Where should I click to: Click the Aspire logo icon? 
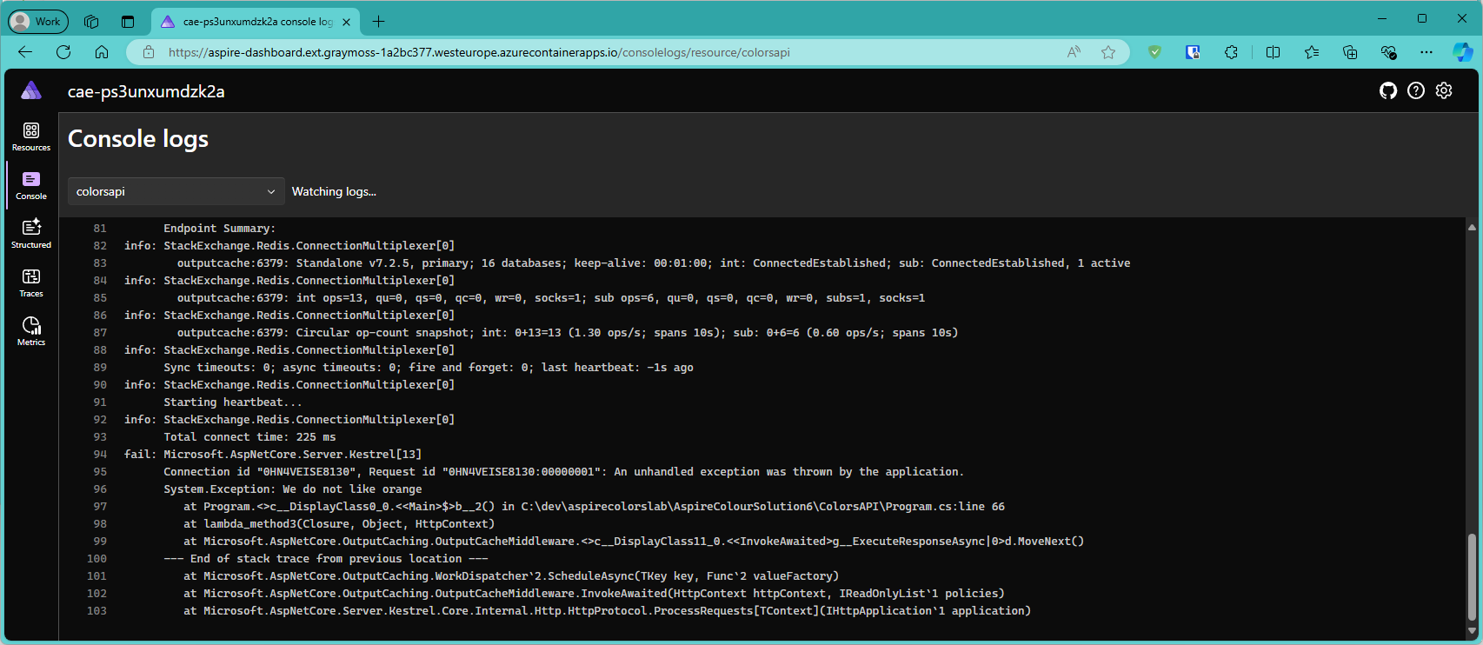click(31, 90)
